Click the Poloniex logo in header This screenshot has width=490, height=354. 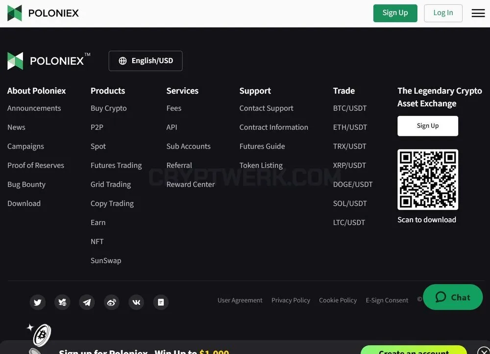click(43, 13)
